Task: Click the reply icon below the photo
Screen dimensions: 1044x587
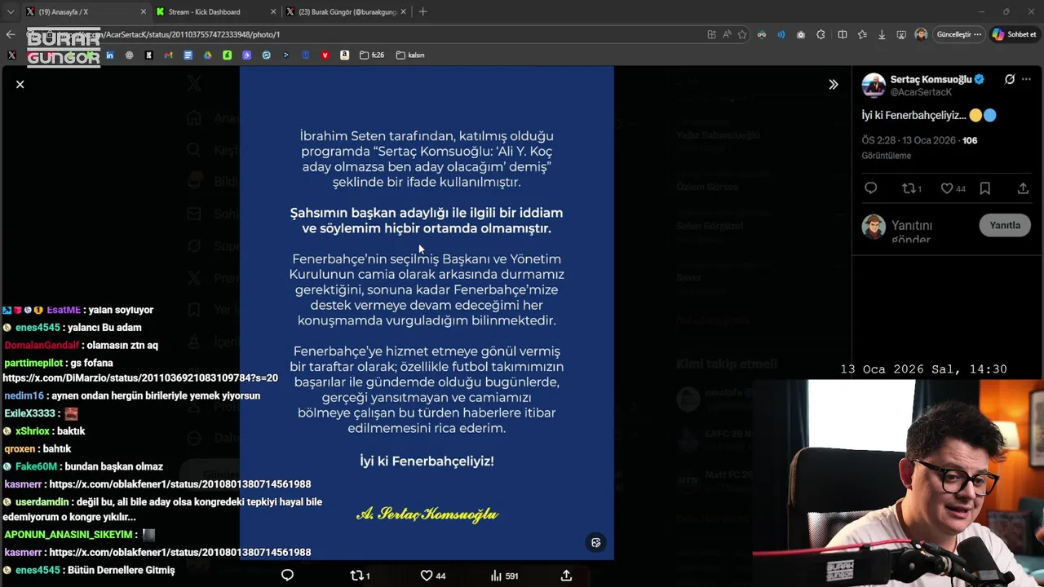Action: click(x=287, y=576)
